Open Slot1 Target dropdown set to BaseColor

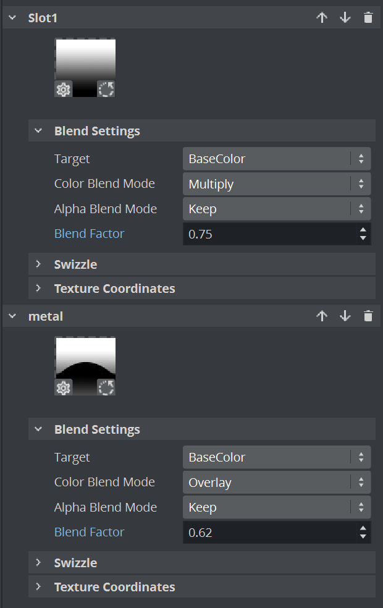click(x=276, y=159)
